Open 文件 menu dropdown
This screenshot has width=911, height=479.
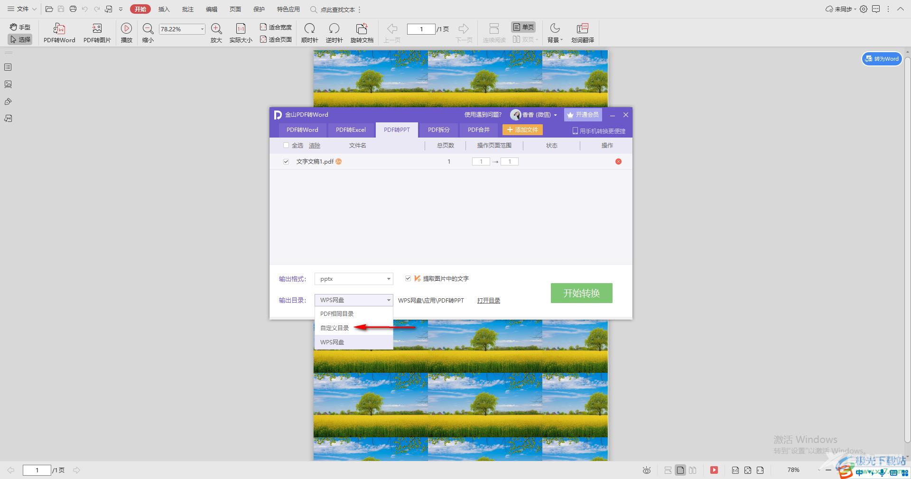pyautogui.click(x=22, y=9)
